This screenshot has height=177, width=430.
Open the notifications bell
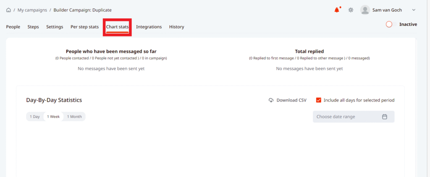click(337, 10)
